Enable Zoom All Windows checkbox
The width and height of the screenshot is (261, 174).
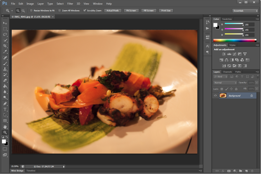(x=59, y=11)
